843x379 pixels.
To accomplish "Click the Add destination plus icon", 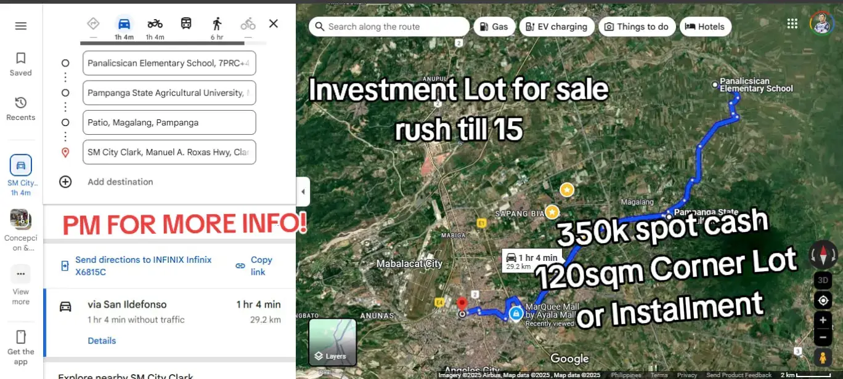I will (x=65, y=182).
